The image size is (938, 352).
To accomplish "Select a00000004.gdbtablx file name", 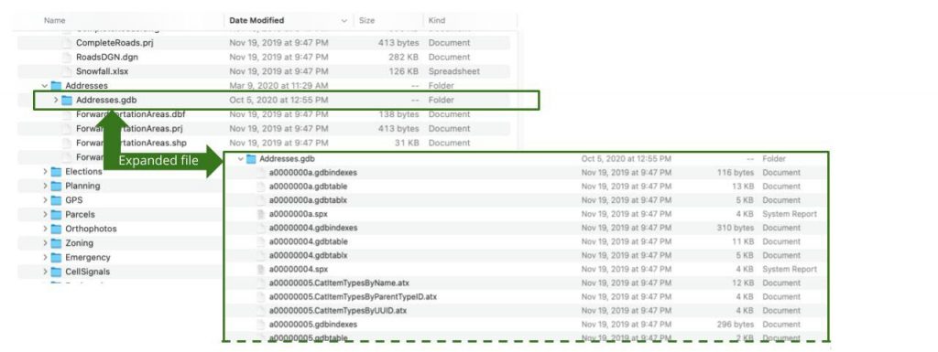I will tap(308, 255).
